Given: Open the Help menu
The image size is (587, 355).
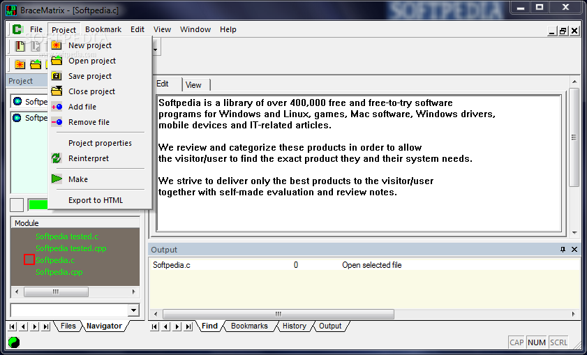Looking at the screenshot, I should click(x=228, y=29).
